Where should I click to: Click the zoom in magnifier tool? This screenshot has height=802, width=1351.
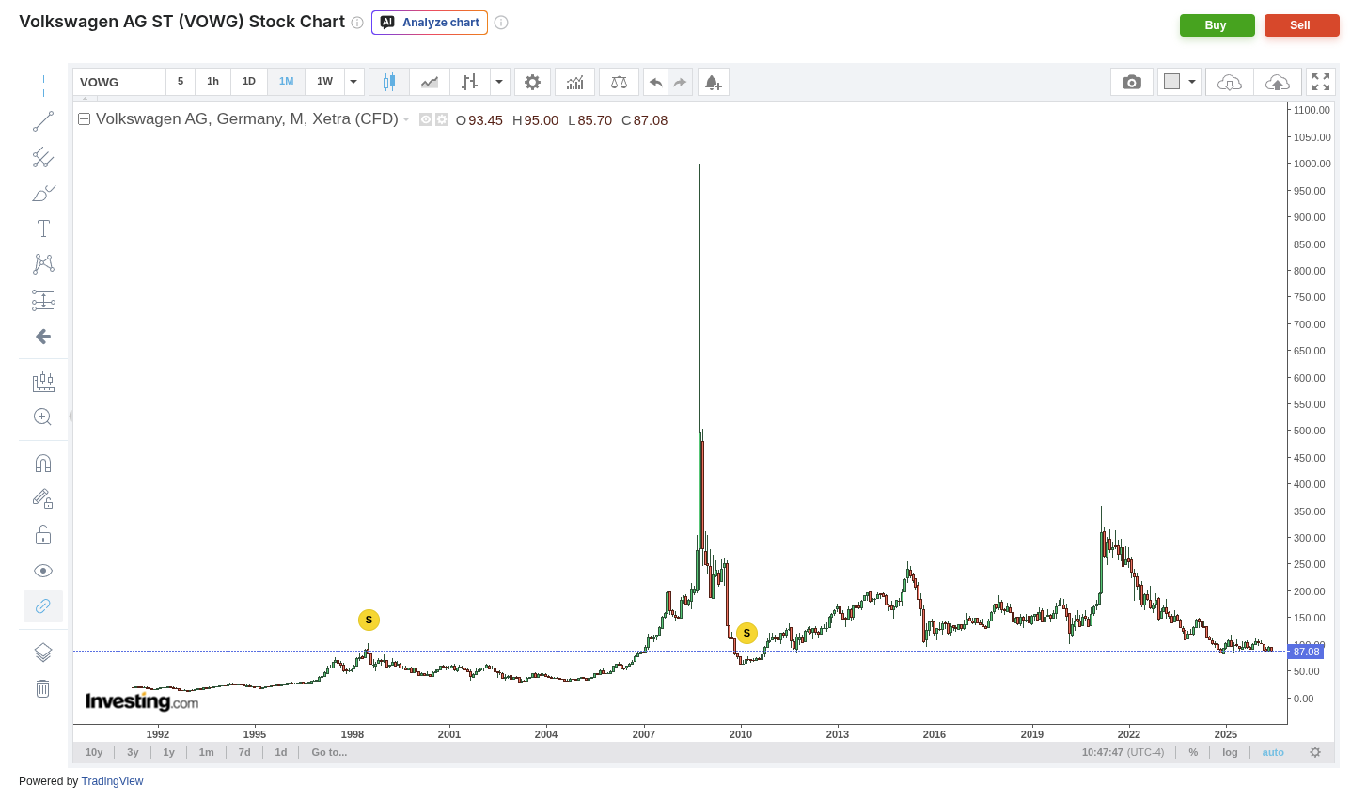(43, 417)
